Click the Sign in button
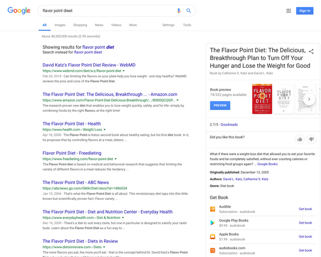This screenshot has width=321, height=257. (x=304, y=11)
